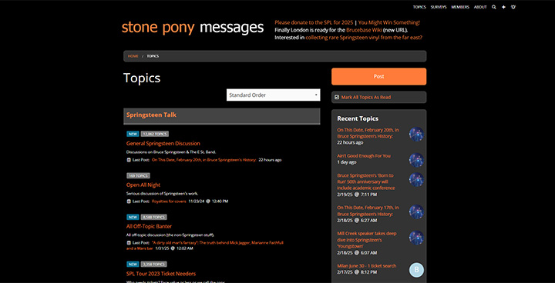Go to Home in the breadcrumb
Screen dimensions: 555x283
[x=133, y=56]
